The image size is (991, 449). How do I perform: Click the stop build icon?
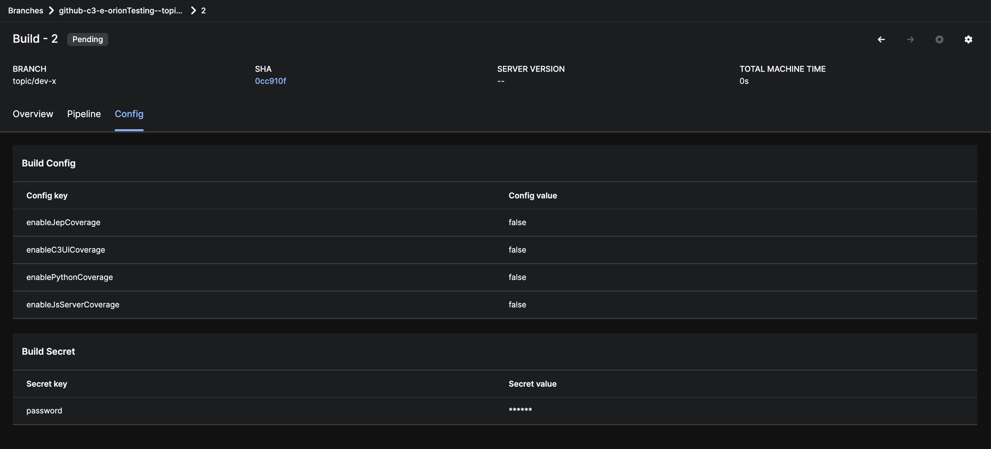[939, 39]
